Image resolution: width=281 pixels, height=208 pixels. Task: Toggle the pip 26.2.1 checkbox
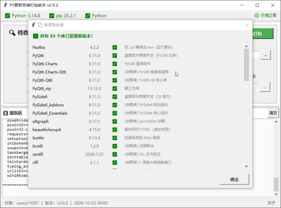[52, 16]
